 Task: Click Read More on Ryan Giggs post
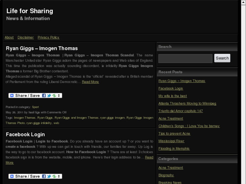[x=90, y=82]
